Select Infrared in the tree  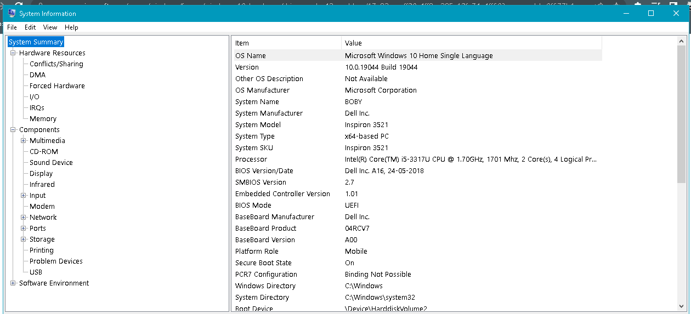42,185
